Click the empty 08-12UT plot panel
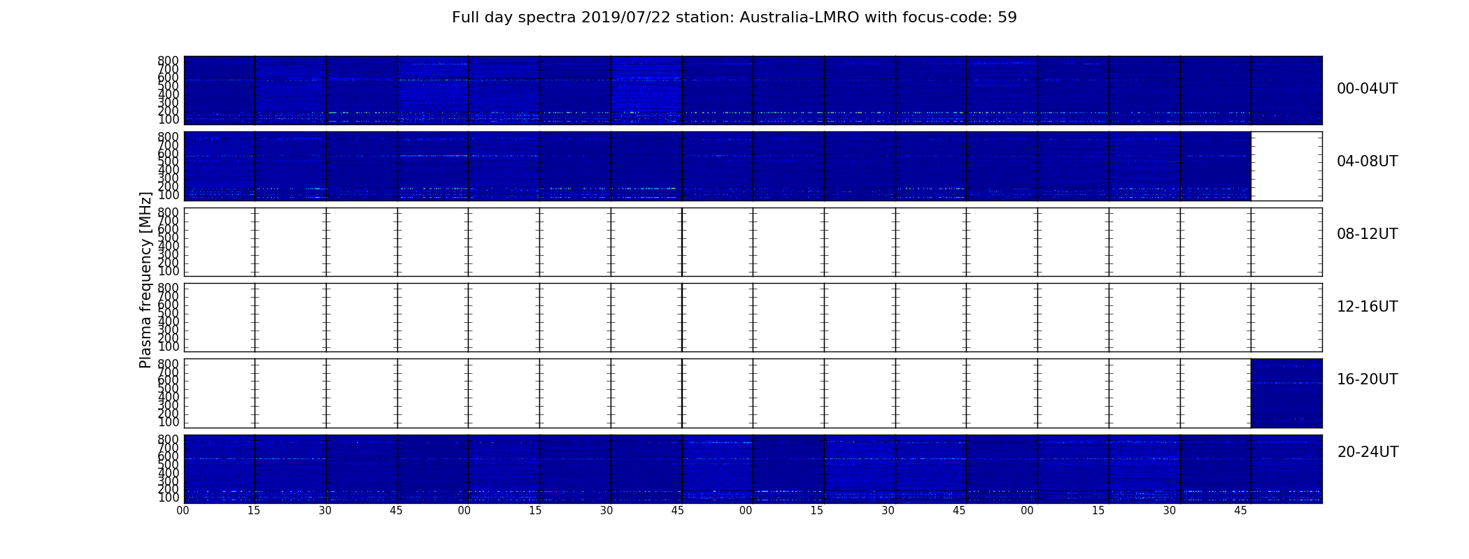The image size is (1469, 559). pos(753,242)
